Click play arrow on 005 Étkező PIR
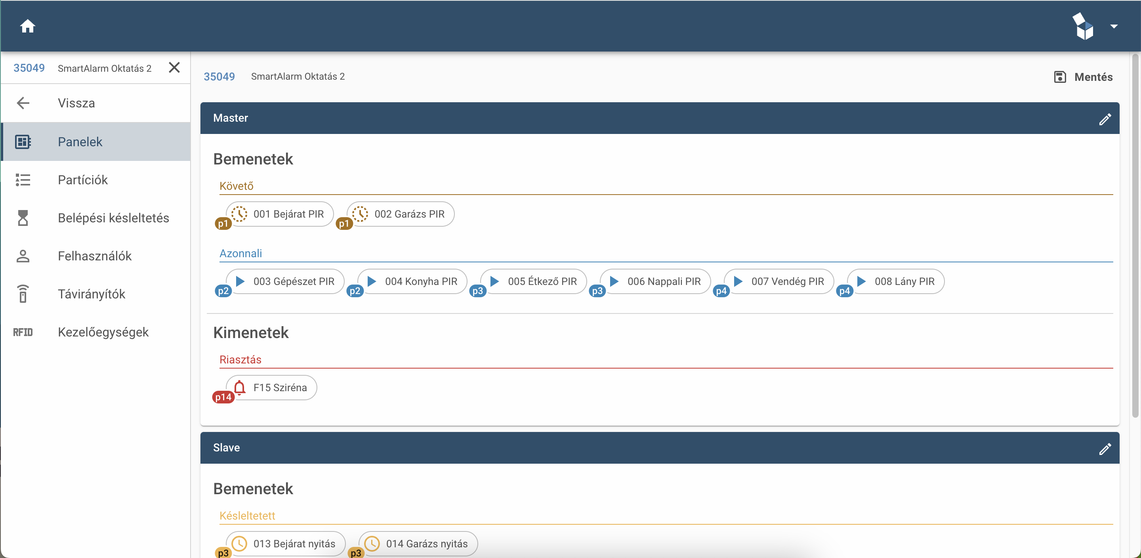1141x558 pixels. click(x=495, y=281)
